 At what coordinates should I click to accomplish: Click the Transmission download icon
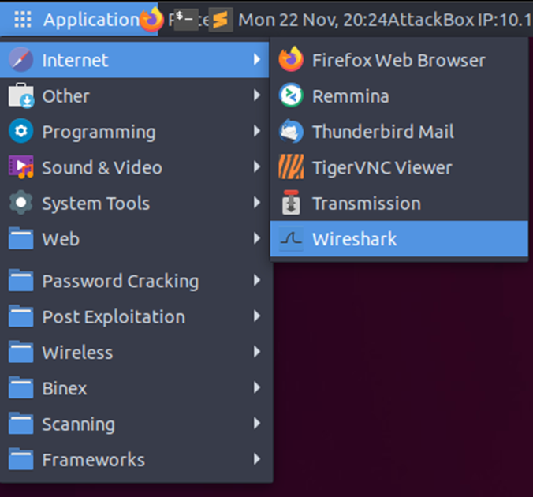(291, 203)
